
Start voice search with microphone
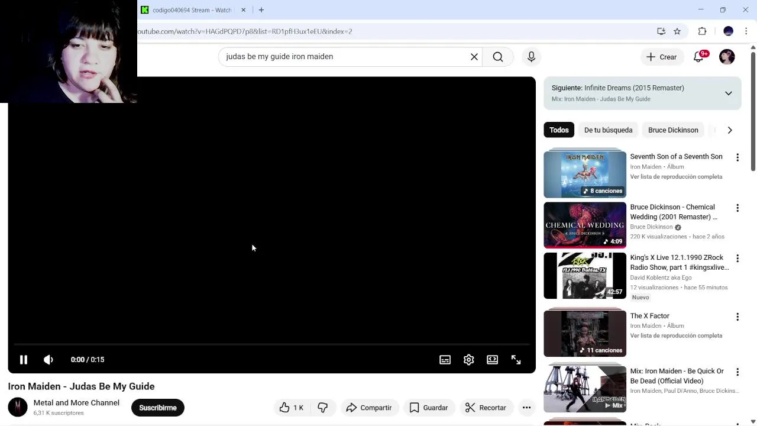[x=531, y=57]
